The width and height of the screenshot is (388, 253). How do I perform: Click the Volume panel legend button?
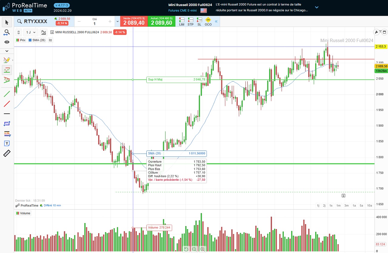pos(23,213)
